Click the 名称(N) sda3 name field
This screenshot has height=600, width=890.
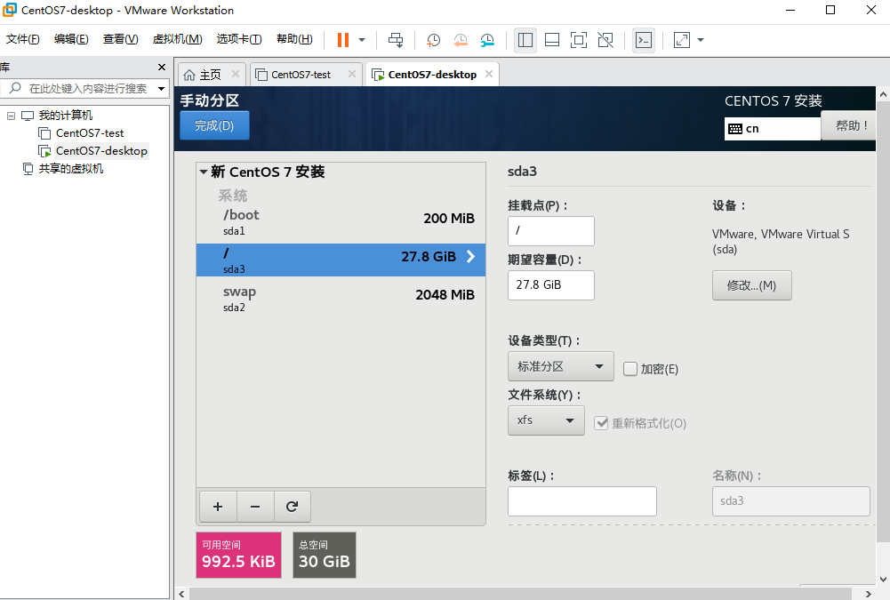pyautogui.click(x=791, y=501)
